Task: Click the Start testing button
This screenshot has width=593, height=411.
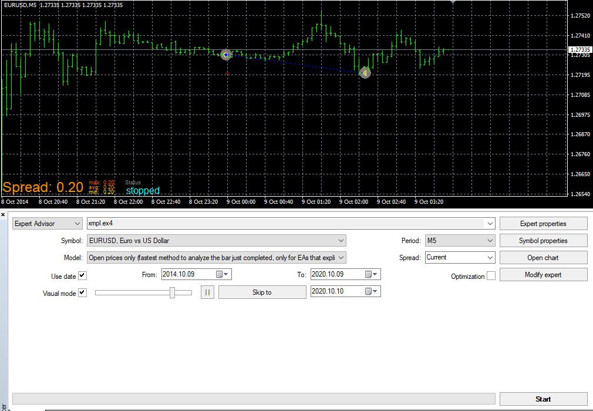Action: click(x=543, y=399)
